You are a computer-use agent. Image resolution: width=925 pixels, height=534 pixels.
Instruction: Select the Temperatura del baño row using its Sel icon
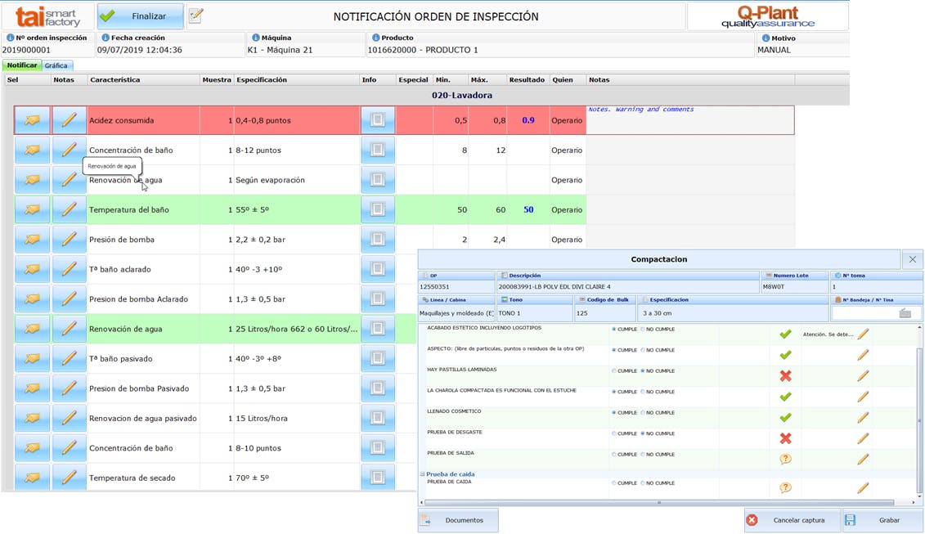33,209
